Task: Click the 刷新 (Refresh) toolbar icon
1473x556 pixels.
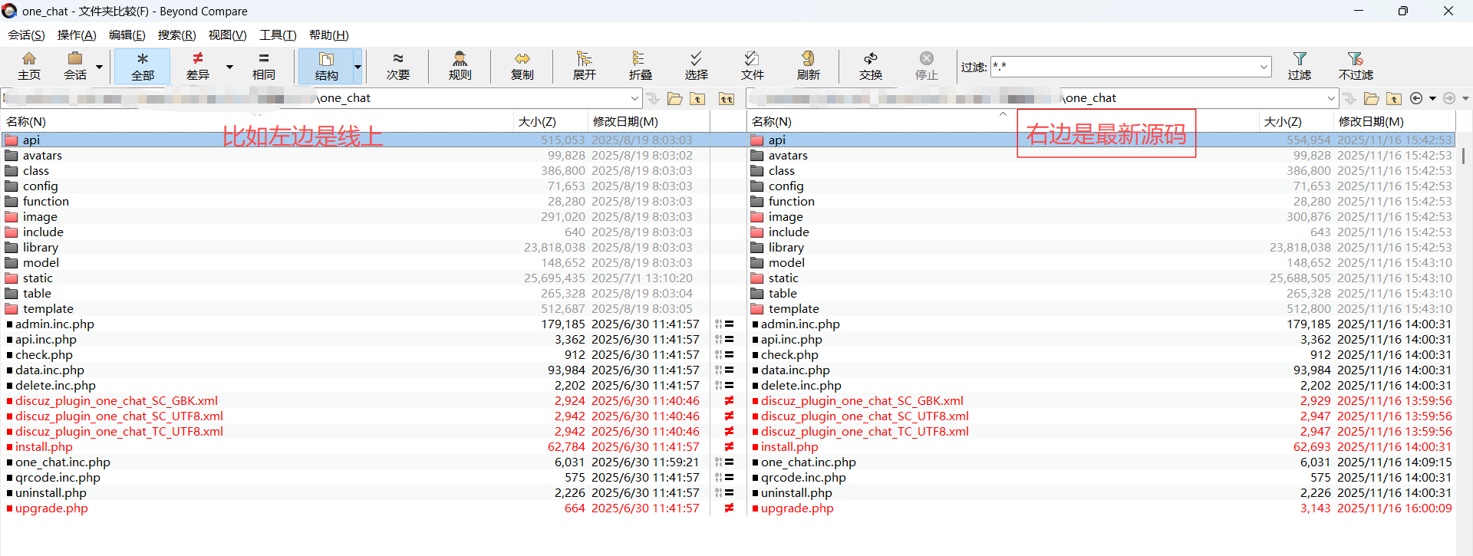Action: click(808, 66)
